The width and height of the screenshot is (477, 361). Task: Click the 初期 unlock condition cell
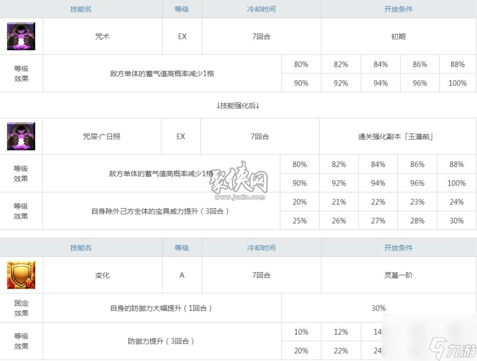399,36
